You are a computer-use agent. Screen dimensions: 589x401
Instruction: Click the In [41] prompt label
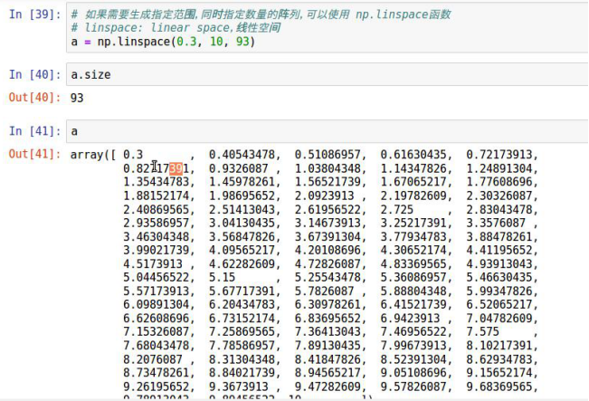[35, 131]
